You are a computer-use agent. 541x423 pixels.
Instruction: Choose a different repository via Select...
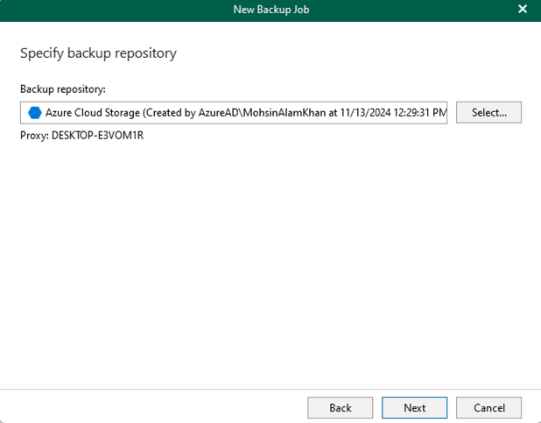click(x=488, y=112)
